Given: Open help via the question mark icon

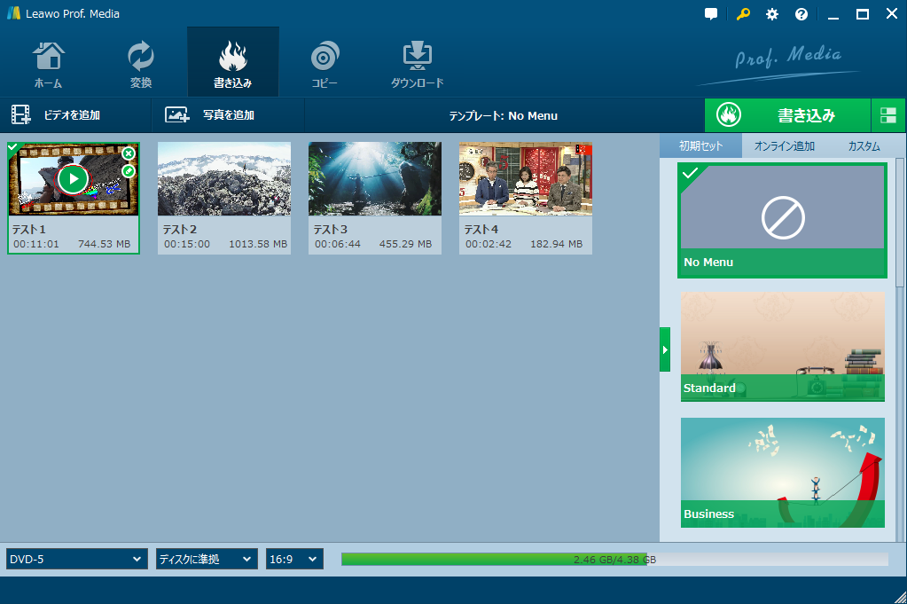Looking at the screenshot, I should (801, 14).
